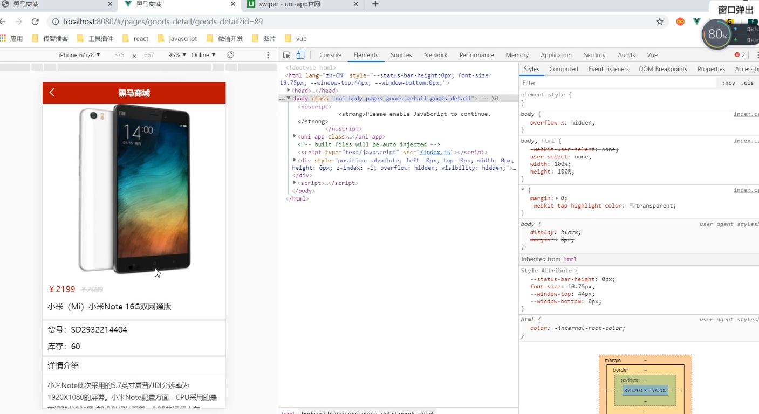
Task: Open the apps grid shortcut in bookmarks bar
Action: (x=3, y=38)
